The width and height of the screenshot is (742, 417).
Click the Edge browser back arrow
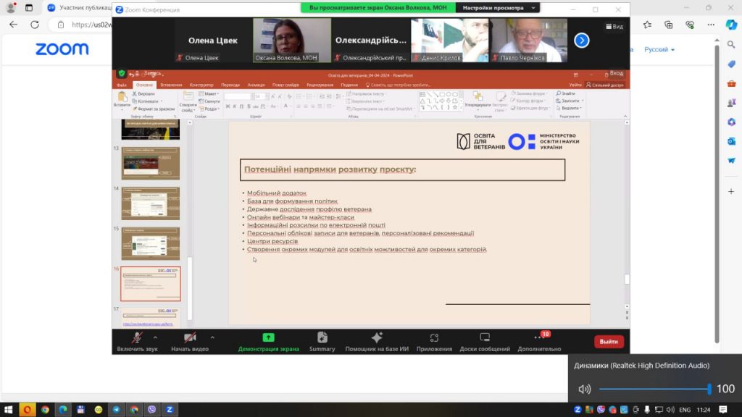tap(12, 25)
